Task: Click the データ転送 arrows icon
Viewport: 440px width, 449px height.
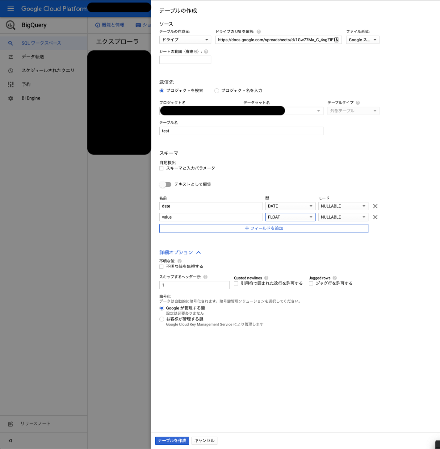Action: click(x=10, y=57)
